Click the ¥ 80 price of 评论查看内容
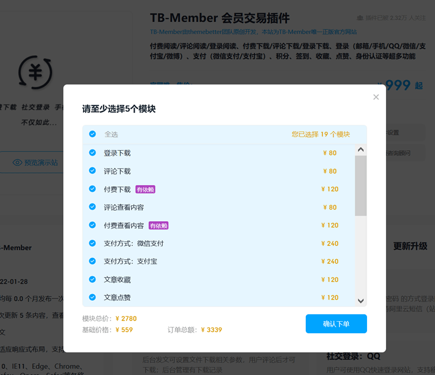This screenshot has width=435, height=375. coord(330,208)
